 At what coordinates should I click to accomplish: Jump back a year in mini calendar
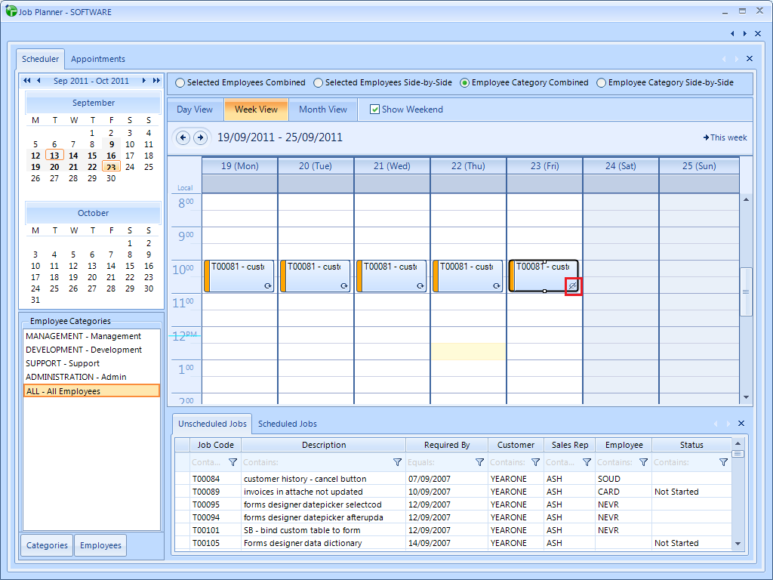coord(27,81)
